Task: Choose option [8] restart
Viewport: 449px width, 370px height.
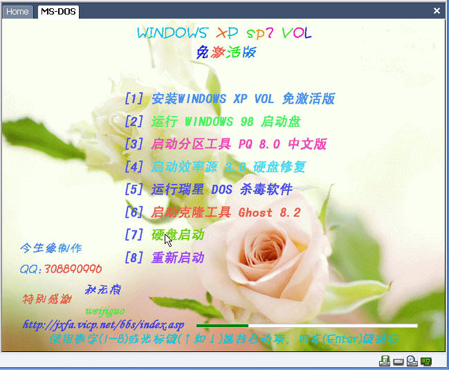Action: coord(165,257)
